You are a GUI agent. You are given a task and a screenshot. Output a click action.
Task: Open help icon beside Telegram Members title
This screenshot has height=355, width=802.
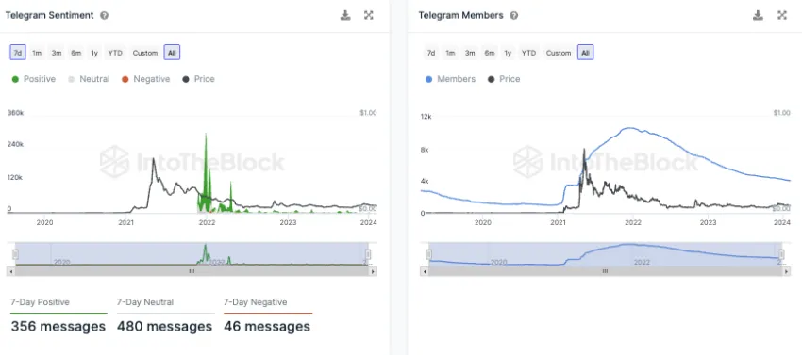[514, 15]
